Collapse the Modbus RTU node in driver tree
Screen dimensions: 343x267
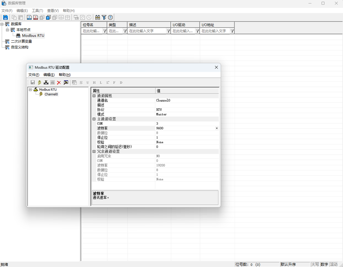tap(31, 90)
